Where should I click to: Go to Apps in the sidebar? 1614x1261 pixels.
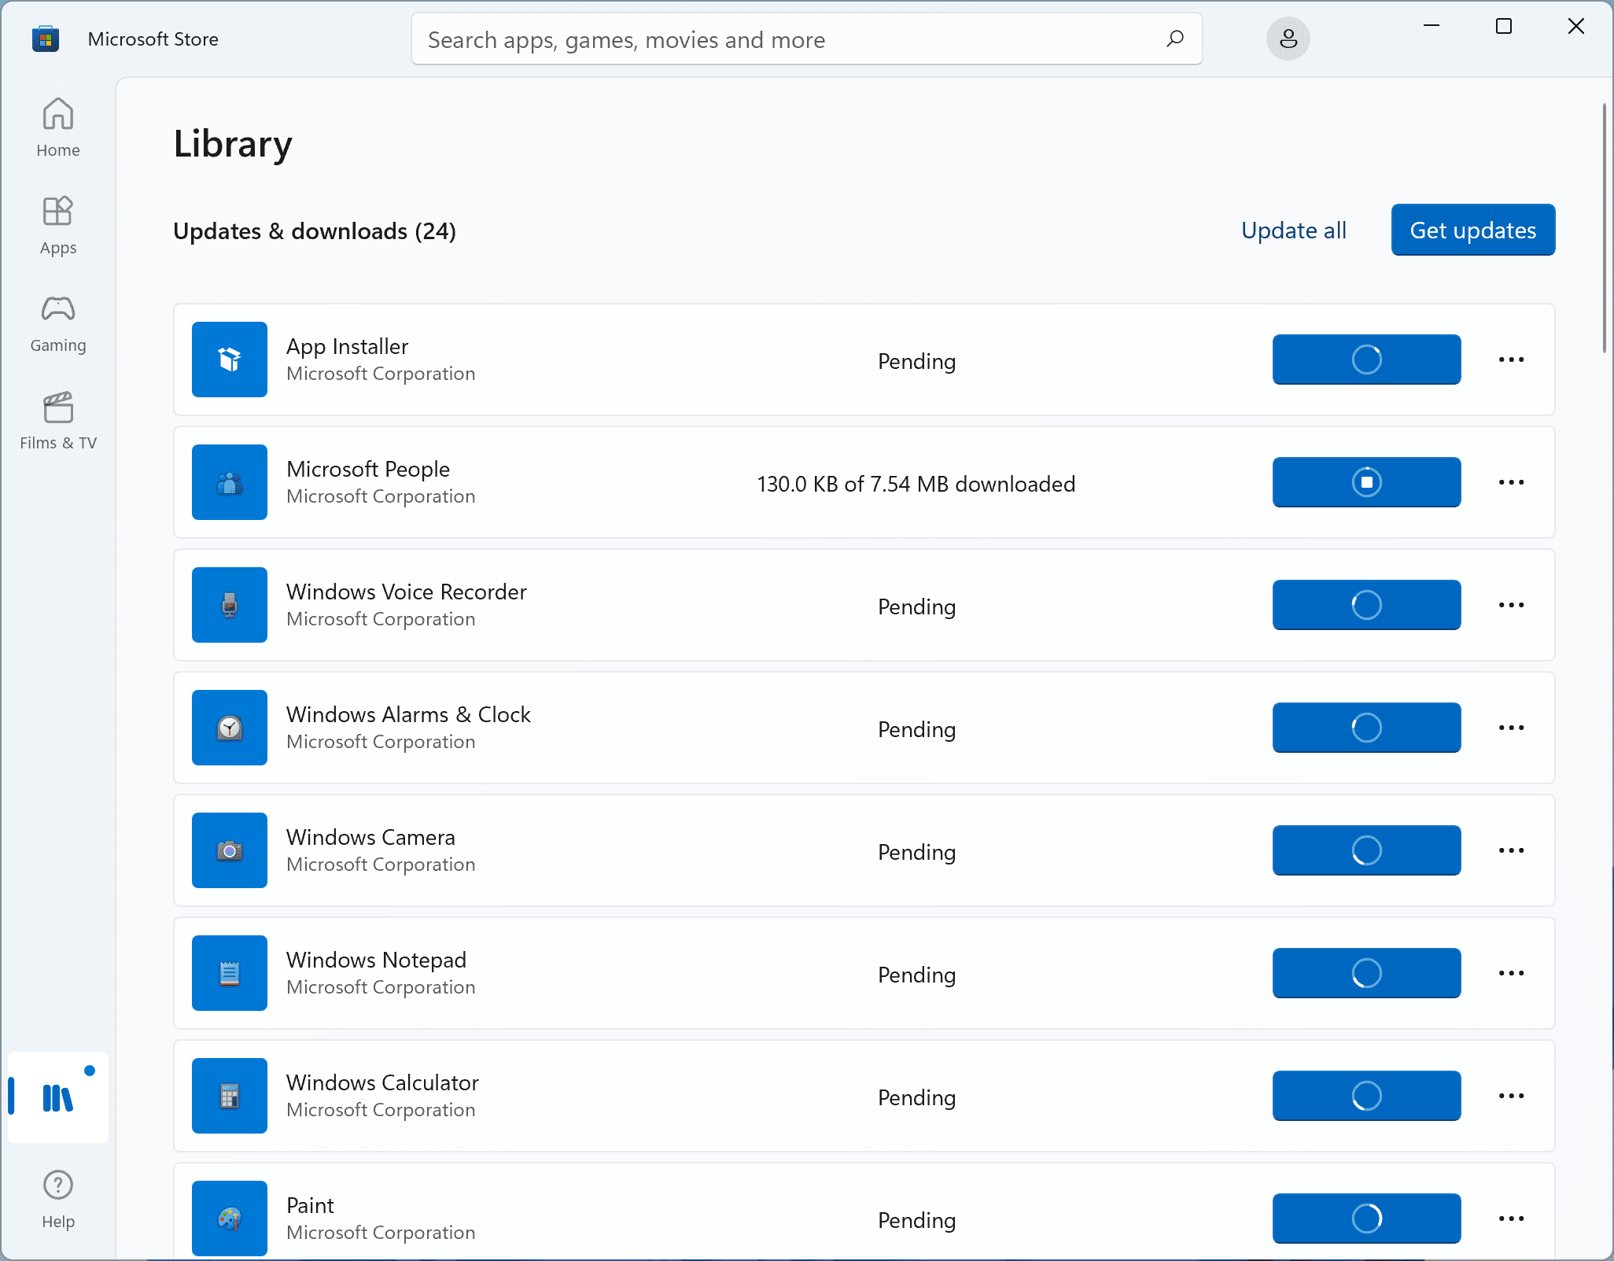(x=58, y=226)
